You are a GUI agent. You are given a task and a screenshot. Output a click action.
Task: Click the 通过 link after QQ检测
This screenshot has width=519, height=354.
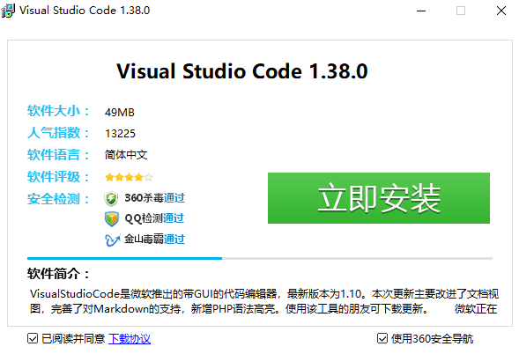click(x=174, y=218)
